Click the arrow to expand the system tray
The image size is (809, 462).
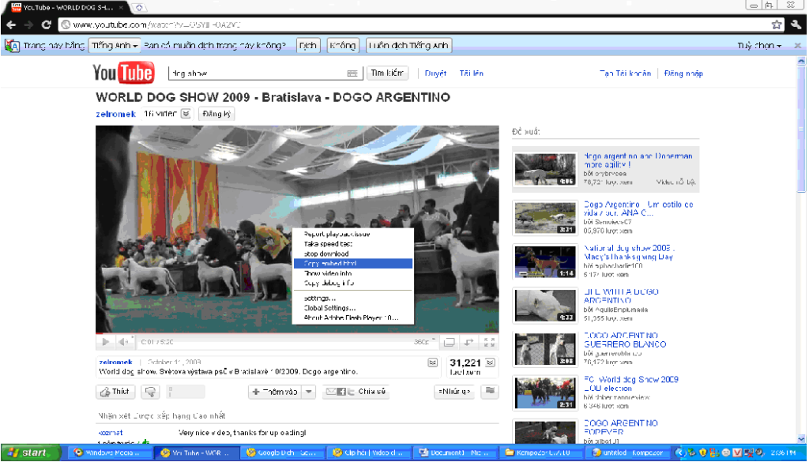pos(680,453)
